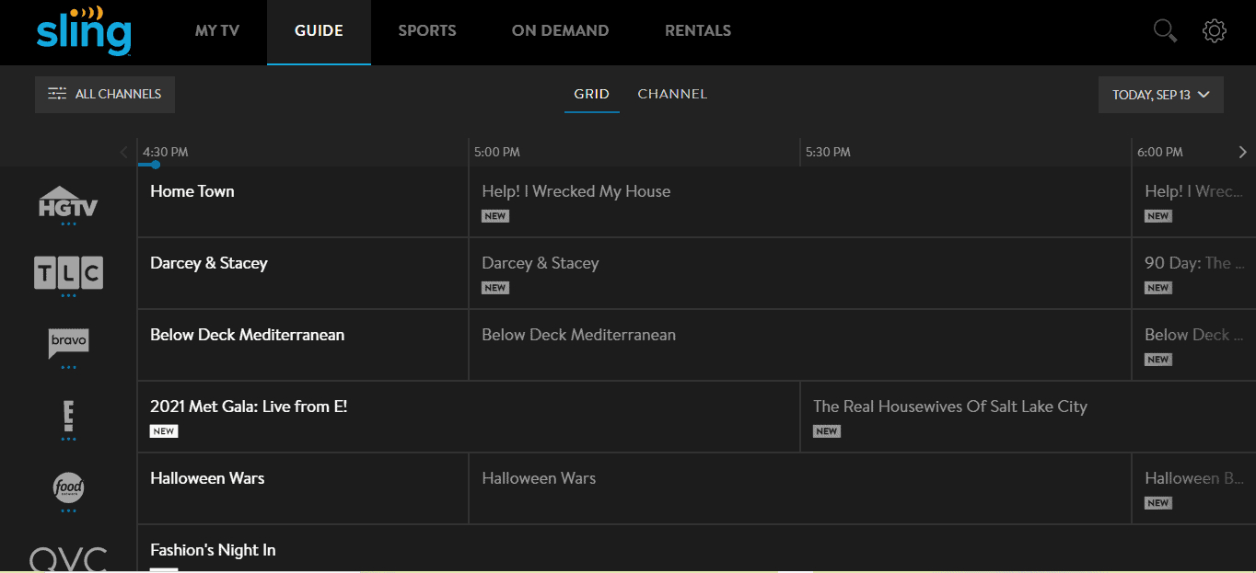Image resolution: width=1256 pixels, height=573 pixels.
Task: Select 2021 Met Gala: Live from E!
Action: [x=468, y=417]
